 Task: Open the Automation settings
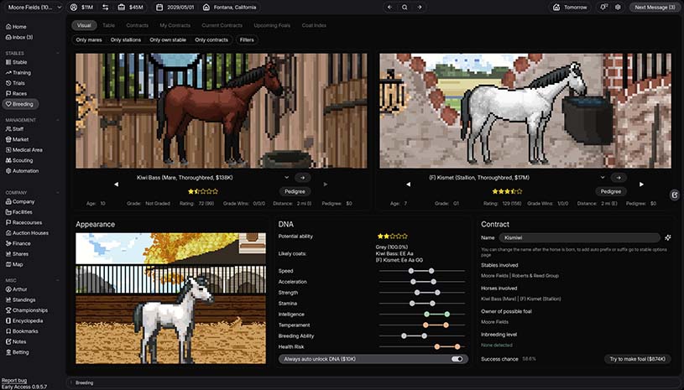click(23, 171)
